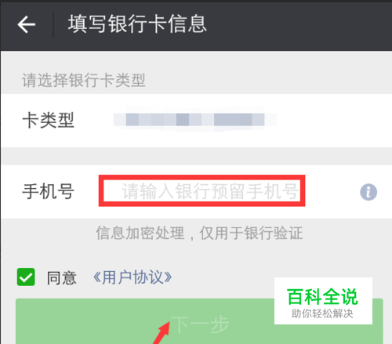This screenshot has width=392, height=344.
Task: Click the vertical divider beside back arrow
Action: click(53, 24)
